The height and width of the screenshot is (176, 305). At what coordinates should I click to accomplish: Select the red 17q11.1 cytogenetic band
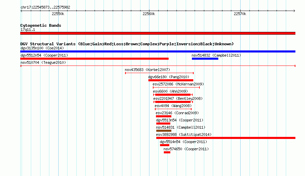158,33
